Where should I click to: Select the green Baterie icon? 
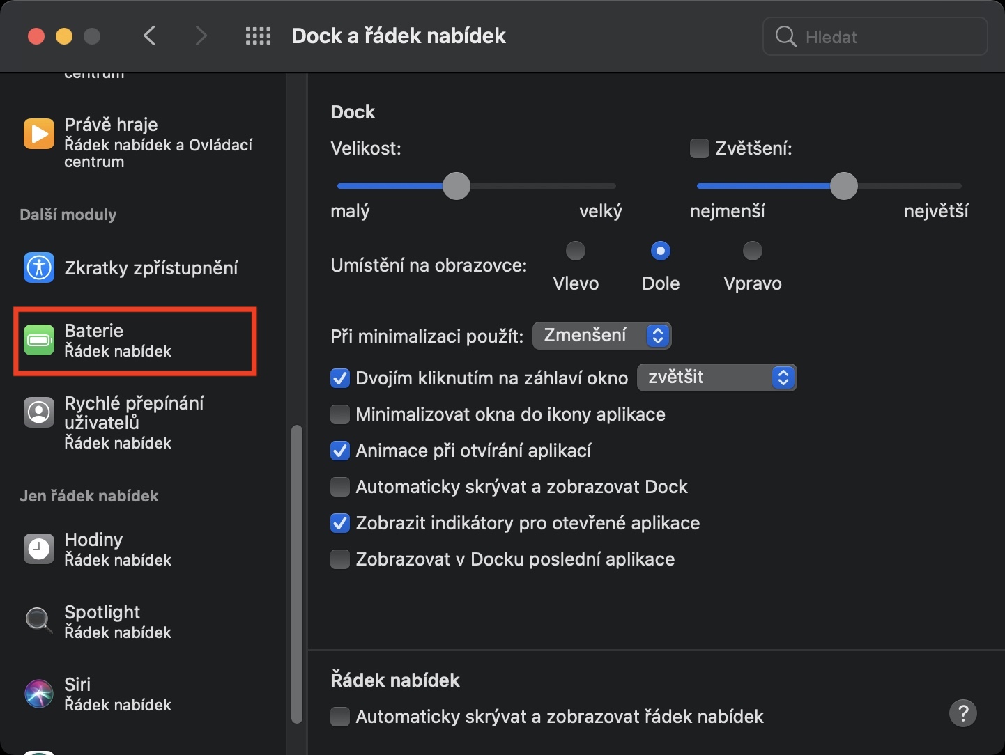click(x=39, y=341)
